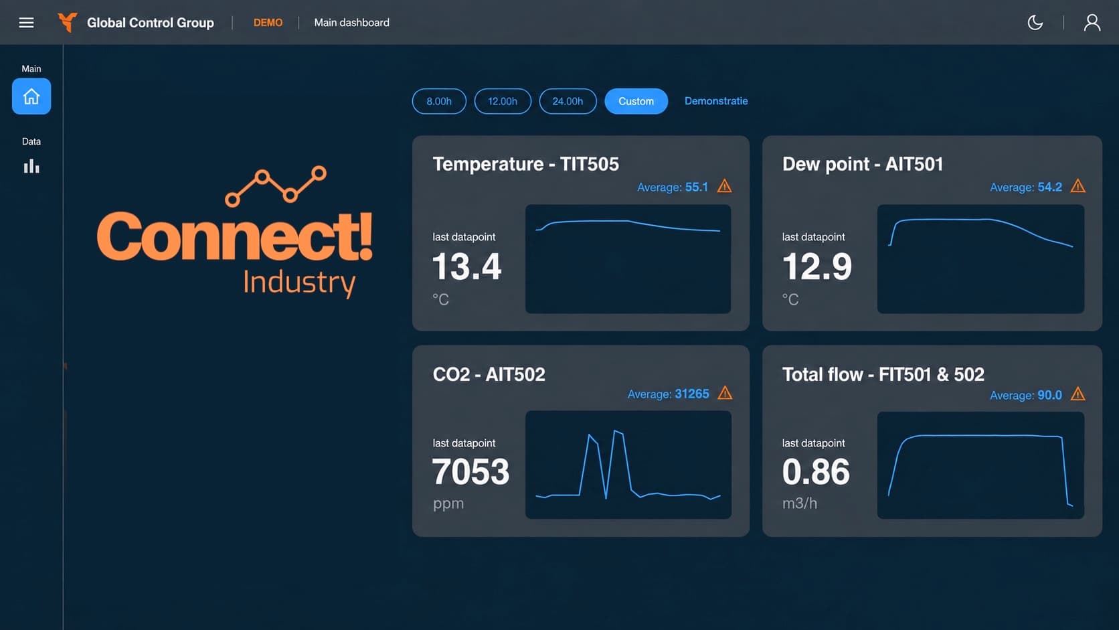Go to Main home icon
1119x630 pixels.
point(31,96)
